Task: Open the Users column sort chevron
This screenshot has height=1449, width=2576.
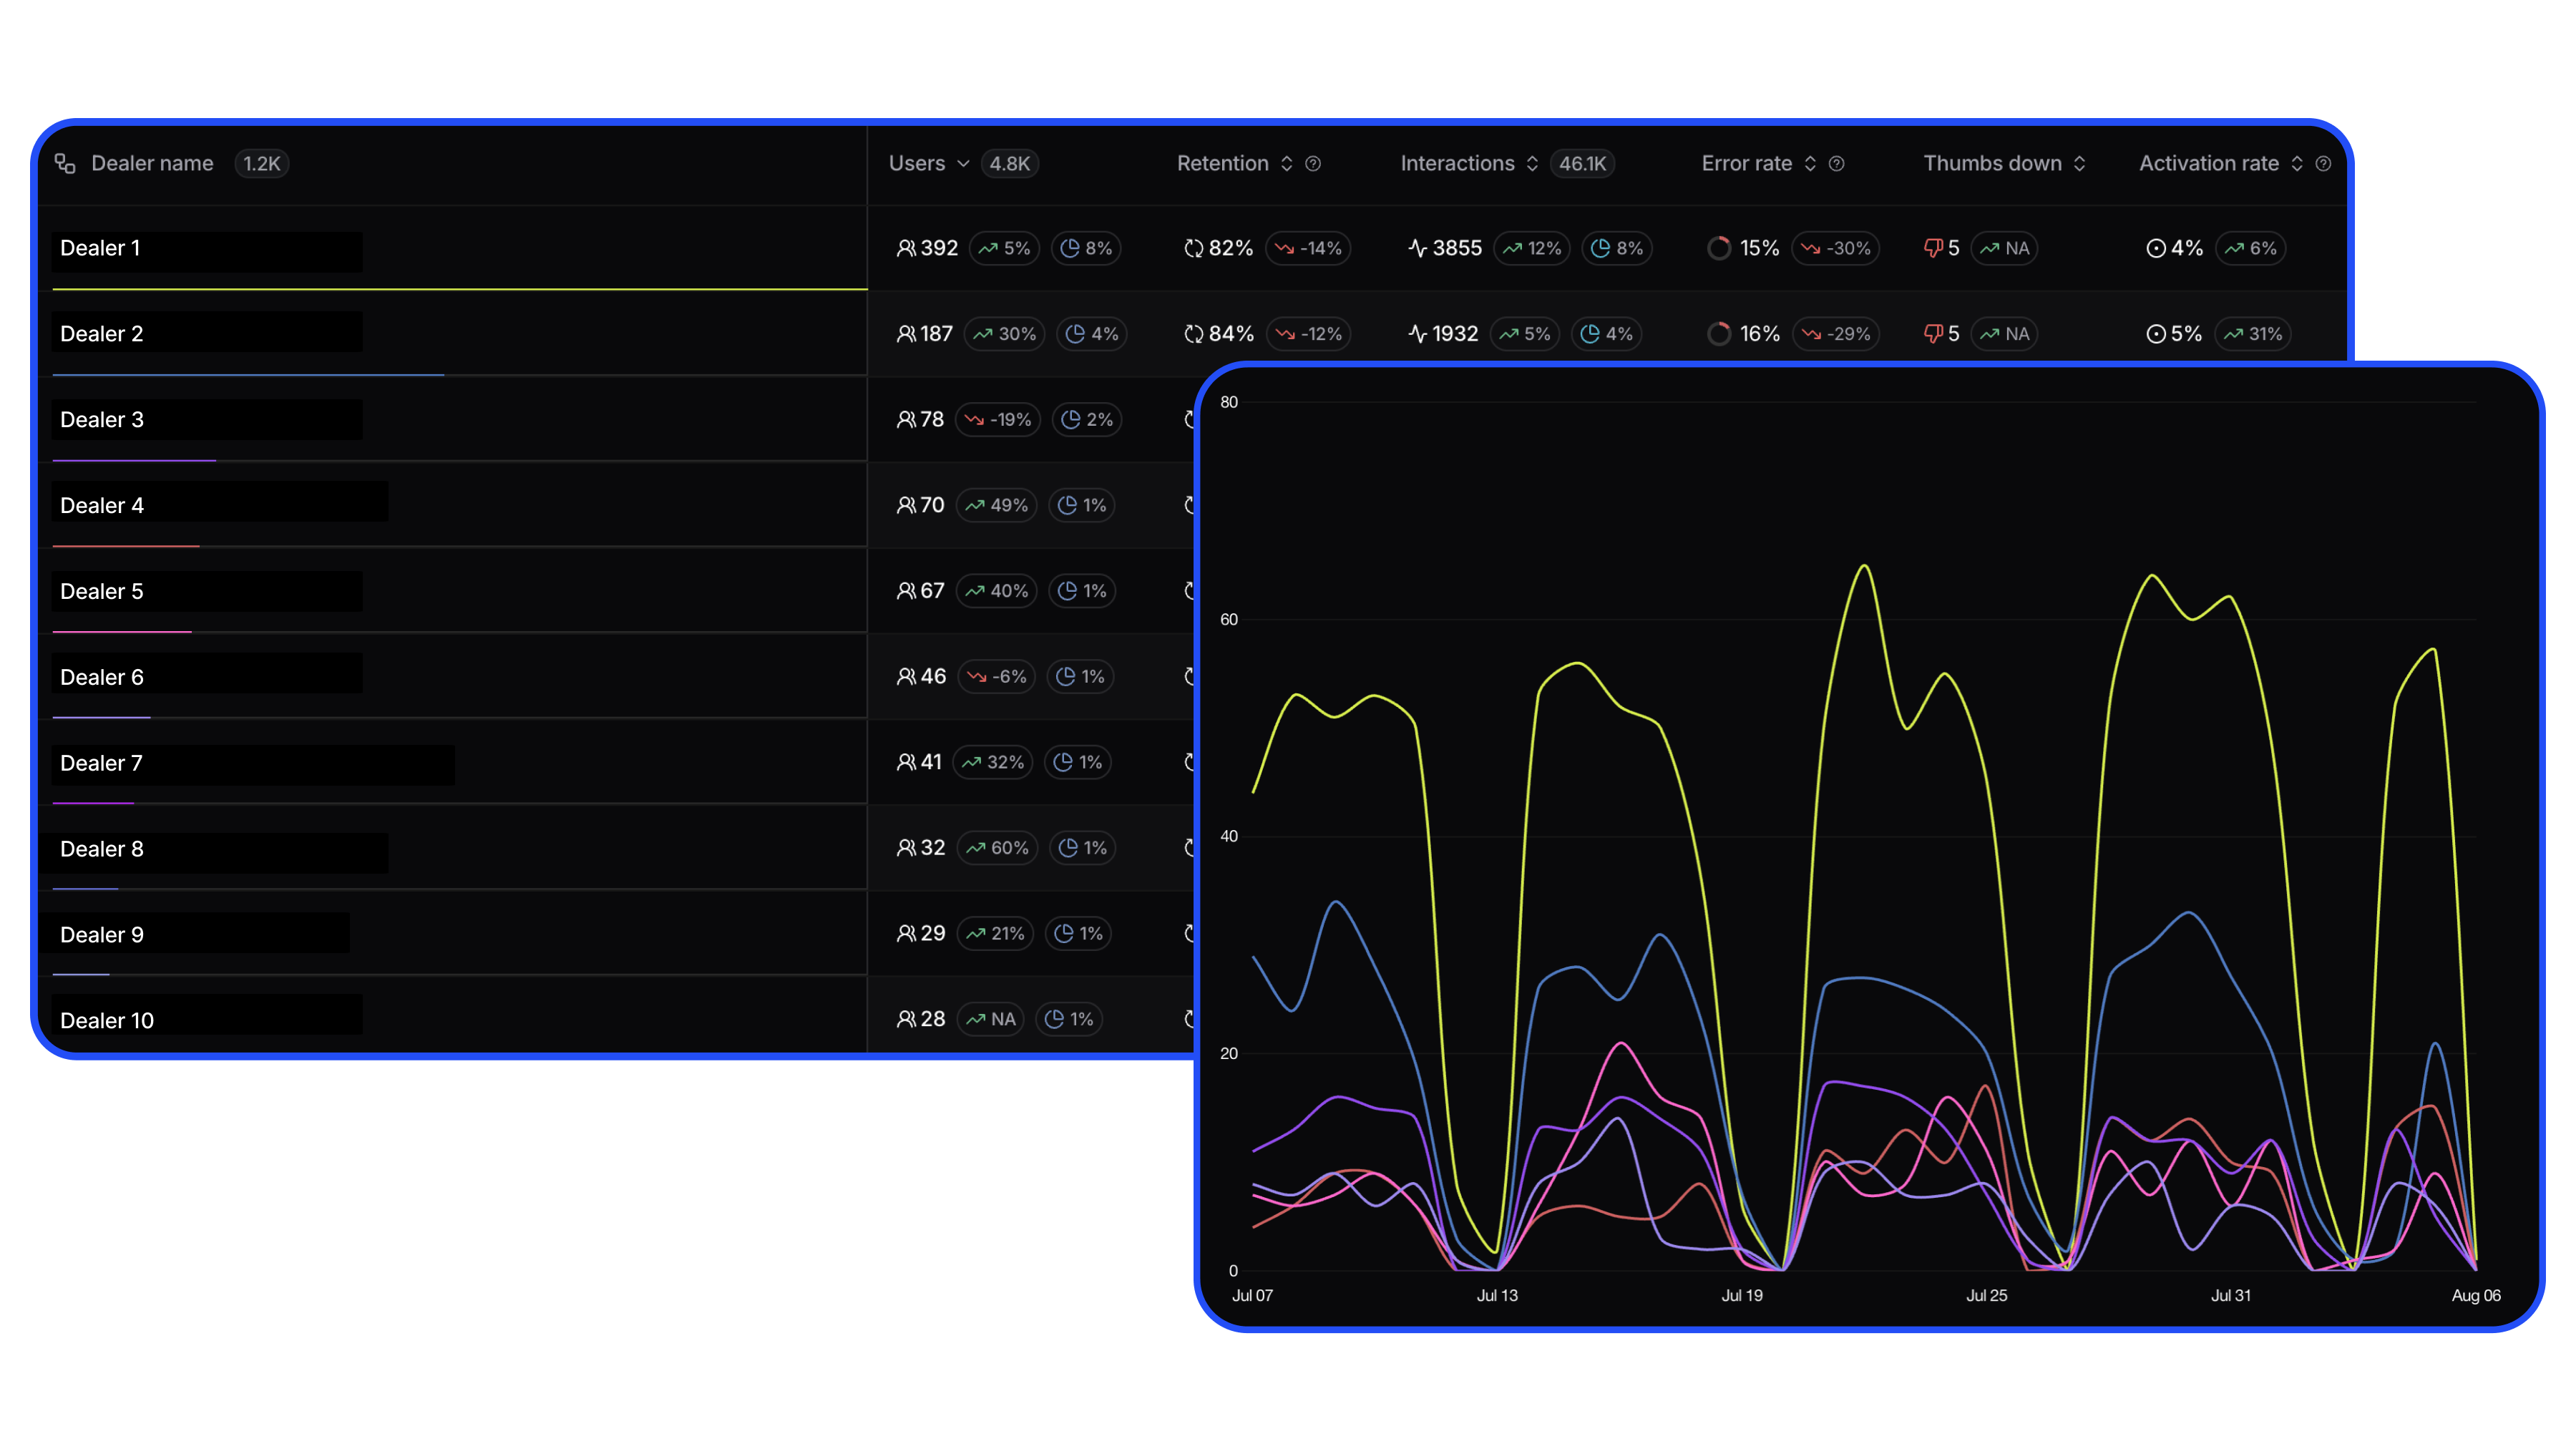Action: pyautogui.click(x=963, y=164)
